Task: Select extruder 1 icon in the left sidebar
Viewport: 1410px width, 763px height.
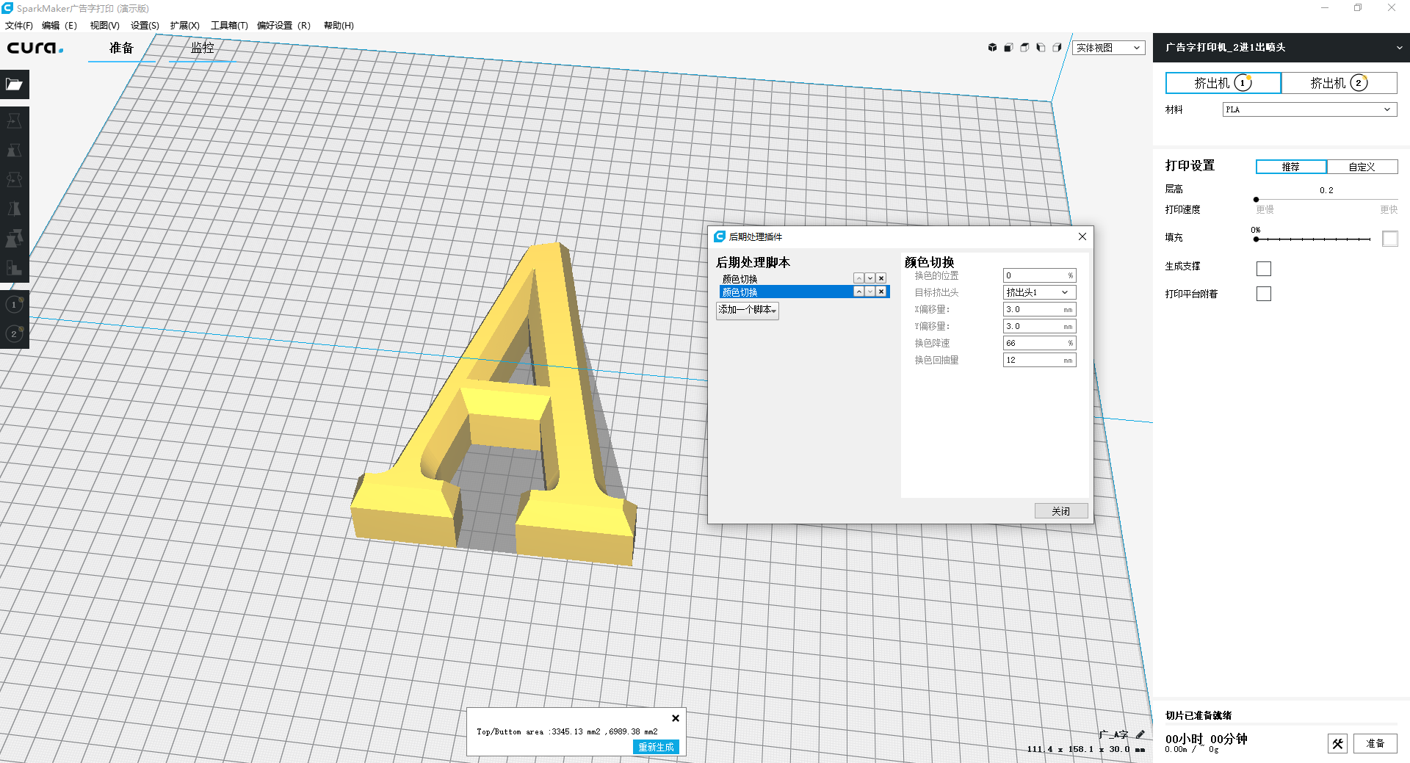Action: 14,304
